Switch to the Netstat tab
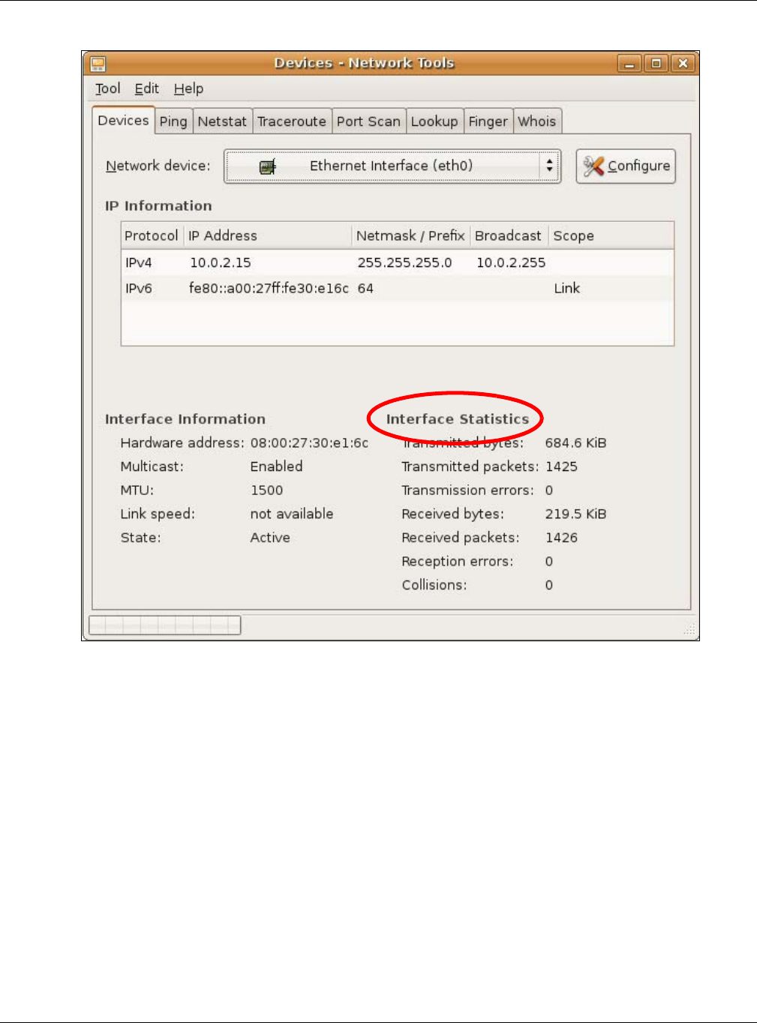The height and width of the screenshot is (1023, 757). 222,121
